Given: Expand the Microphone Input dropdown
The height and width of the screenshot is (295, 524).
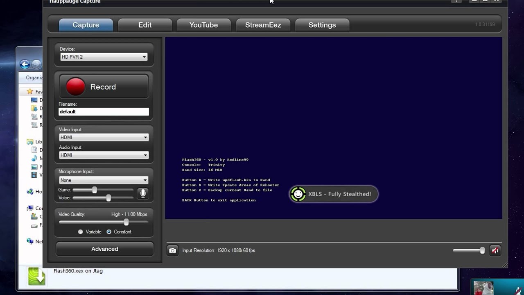Looking at the screenshot, I should [x=104, y=180].
